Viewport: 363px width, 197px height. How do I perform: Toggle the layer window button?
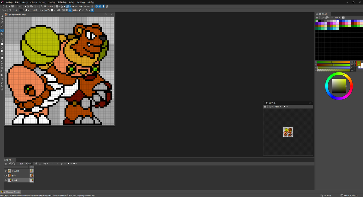(x=100, y=6)
